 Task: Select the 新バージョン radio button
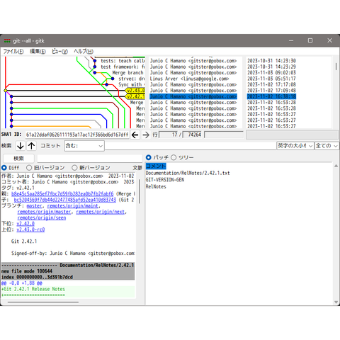coord(74,168)
